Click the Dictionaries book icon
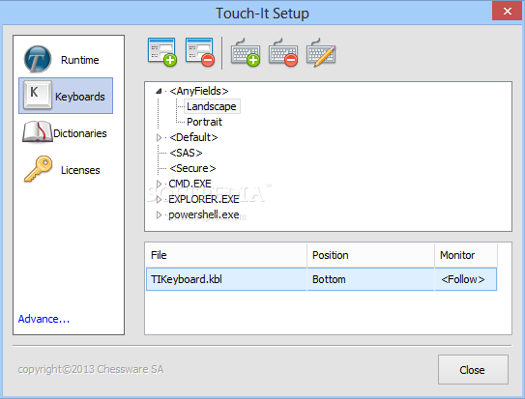Viewport: 525px width, 399px height. coord(37,132)
